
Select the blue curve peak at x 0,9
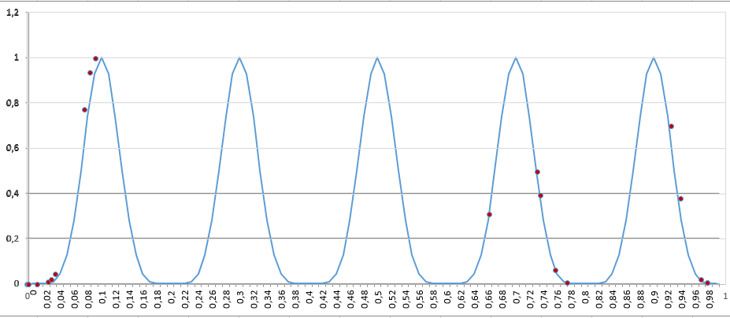pos(654,57)
